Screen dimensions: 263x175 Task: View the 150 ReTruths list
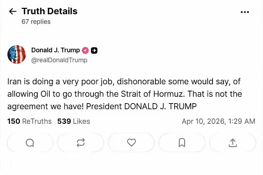(29, 121)
